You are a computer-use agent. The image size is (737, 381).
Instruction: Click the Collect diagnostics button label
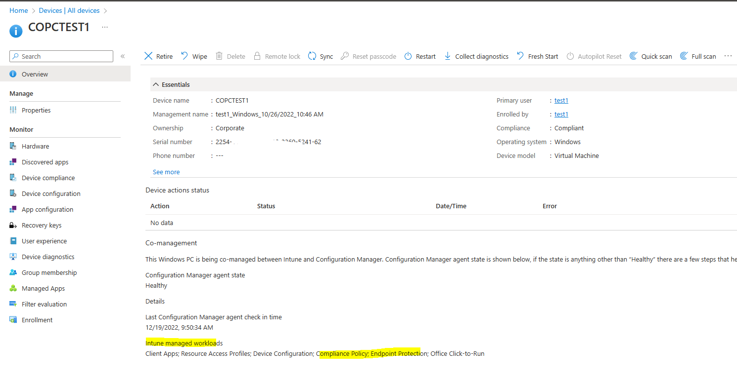coord(482,56)
